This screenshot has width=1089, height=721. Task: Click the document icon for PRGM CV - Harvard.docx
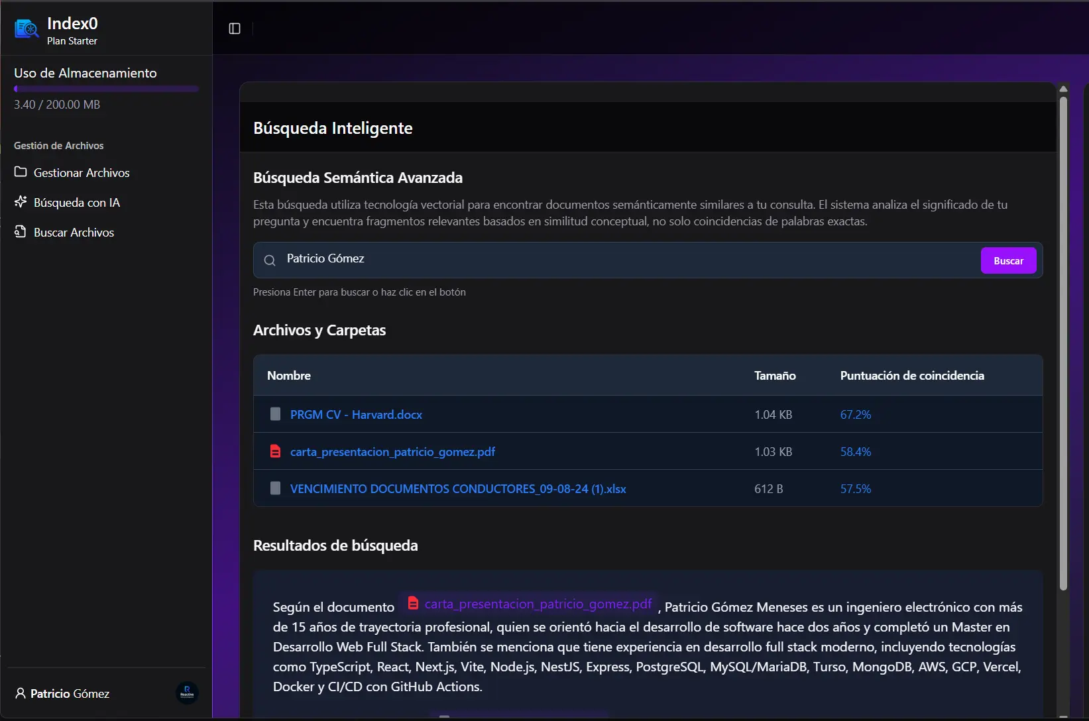click(275, 414)
